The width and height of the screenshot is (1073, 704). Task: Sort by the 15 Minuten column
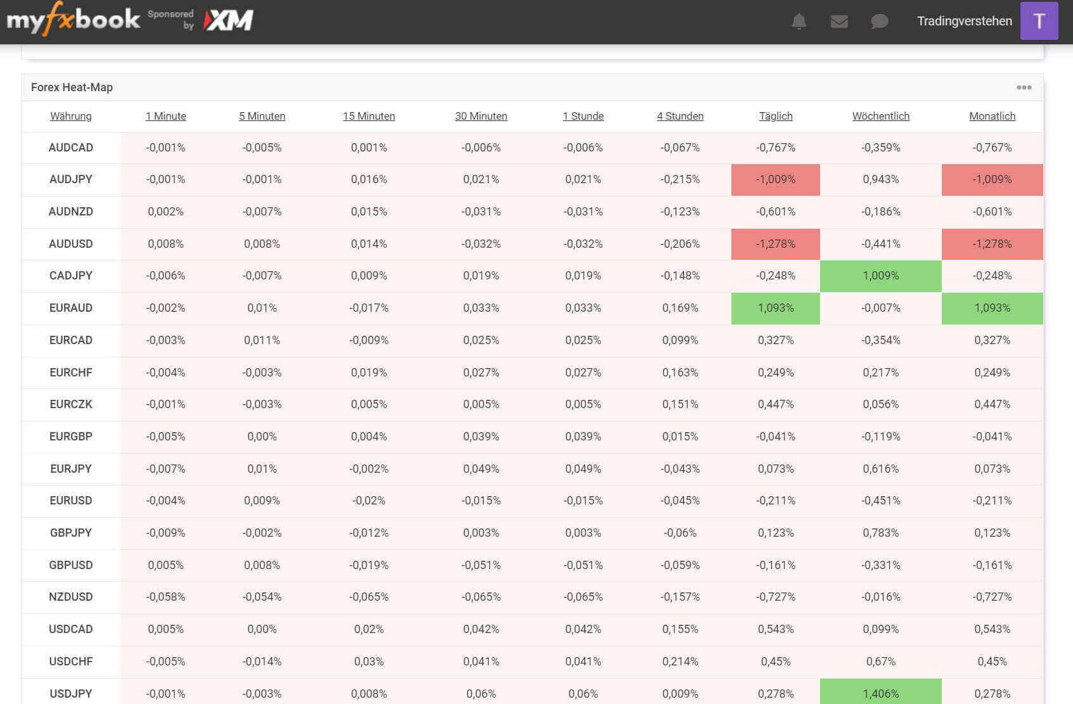pyautogui.click(x=369, y=116)
